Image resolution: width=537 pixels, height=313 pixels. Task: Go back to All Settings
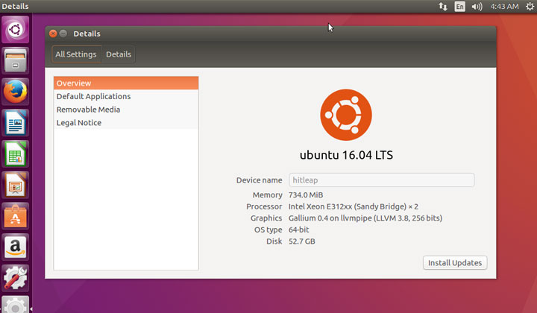76,54
